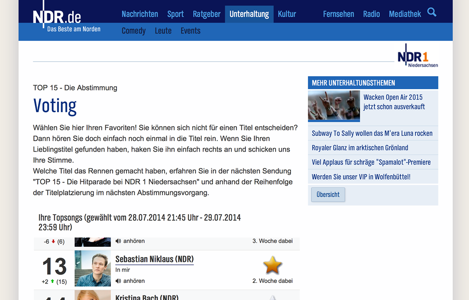Open the Nachrichten menu
Viewport: 469px width, 300px height.
139,14
